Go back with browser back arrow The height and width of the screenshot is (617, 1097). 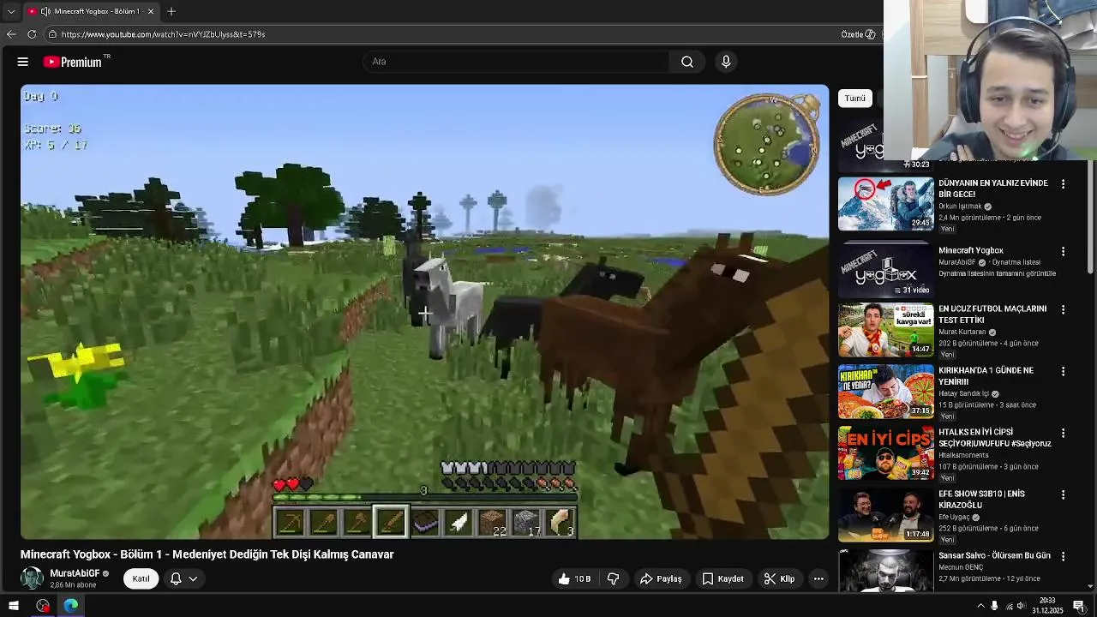(11, 34)
